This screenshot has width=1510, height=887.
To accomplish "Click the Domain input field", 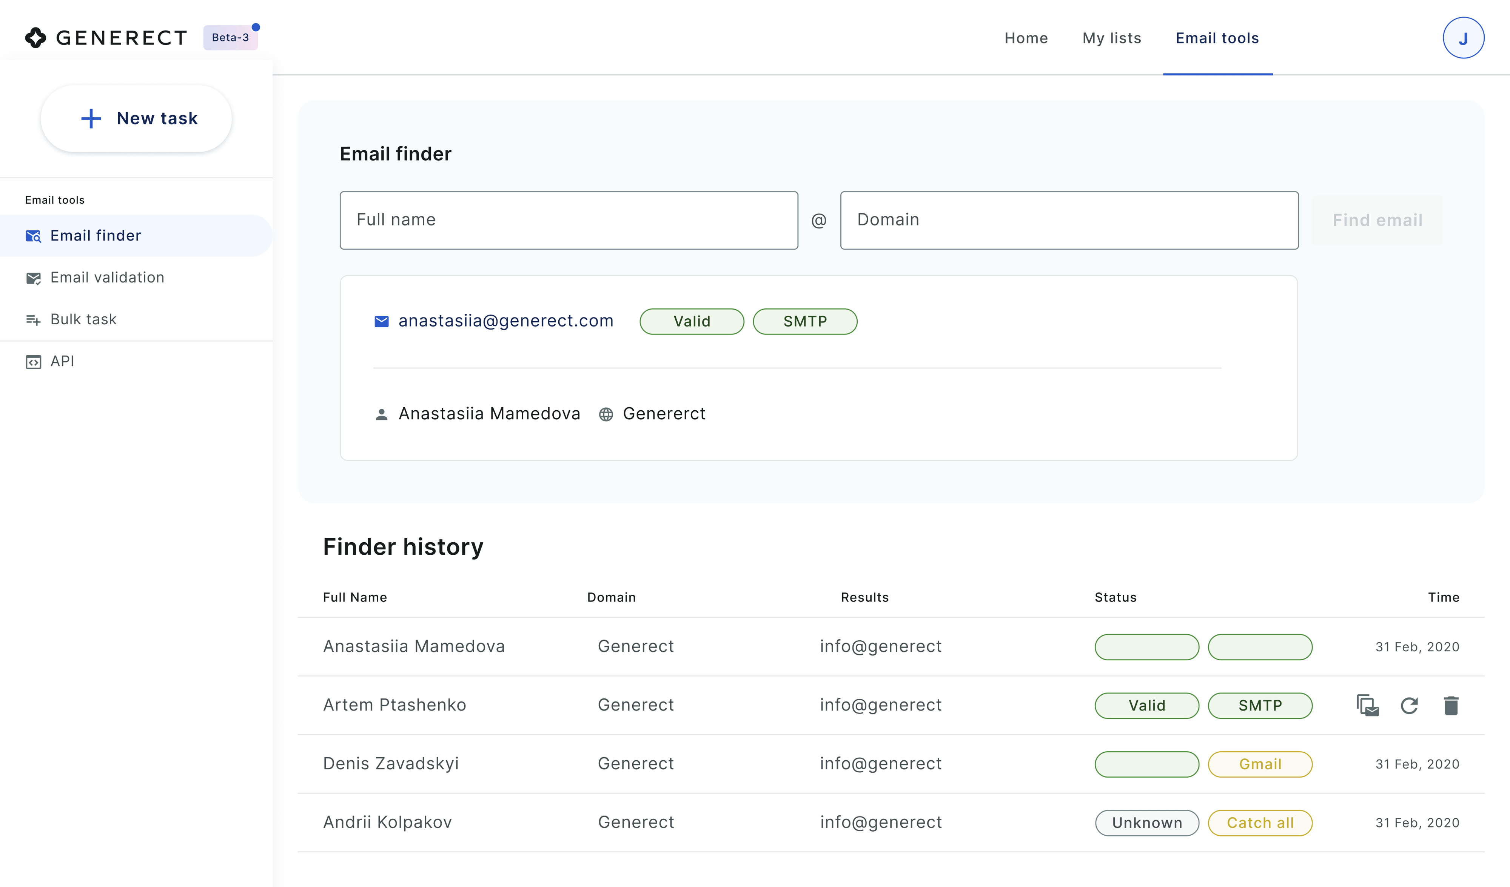I will point(1069,219).
